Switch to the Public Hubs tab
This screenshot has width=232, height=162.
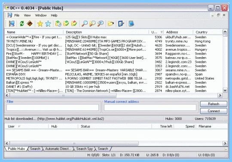coord(16,149)
